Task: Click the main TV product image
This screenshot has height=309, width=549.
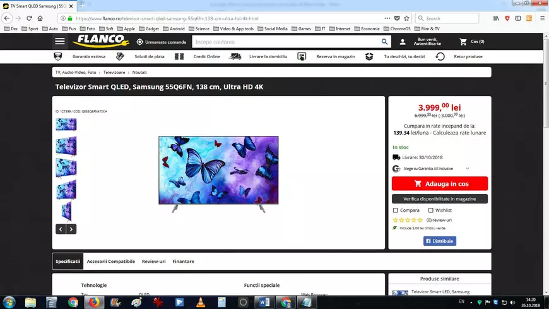Action: pyautogui.click(x=218, y=174)
